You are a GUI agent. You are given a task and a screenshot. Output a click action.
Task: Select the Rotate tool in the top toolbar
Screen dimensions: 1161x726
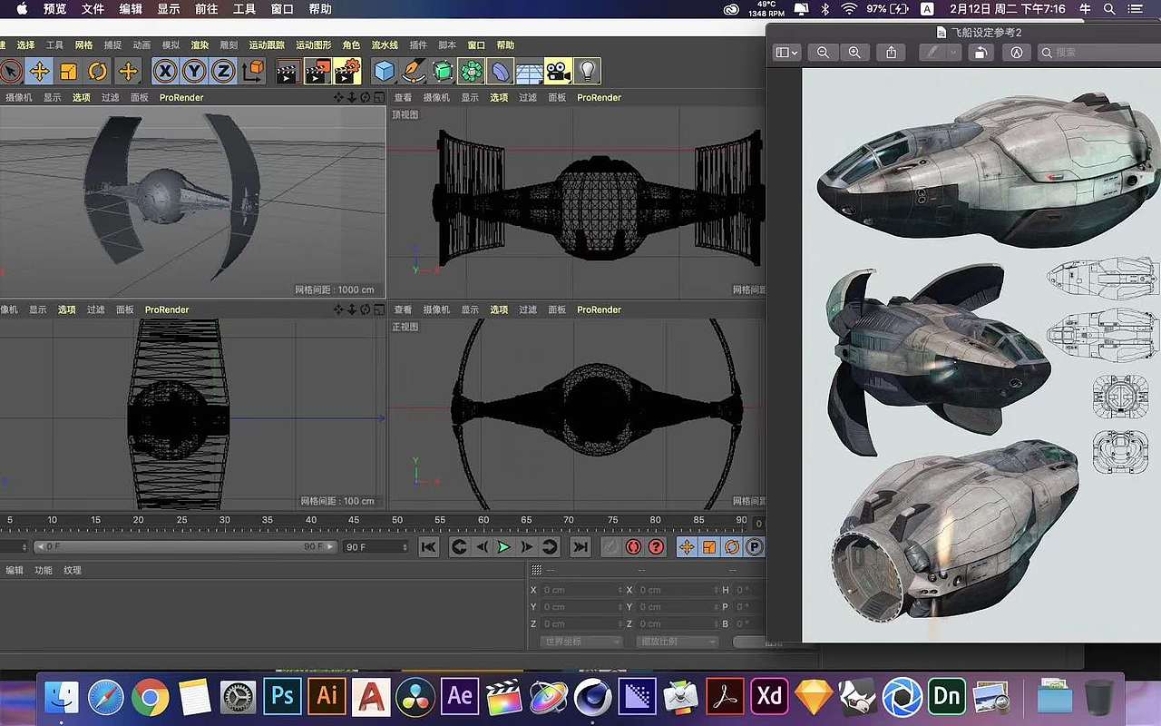point(98,71)
